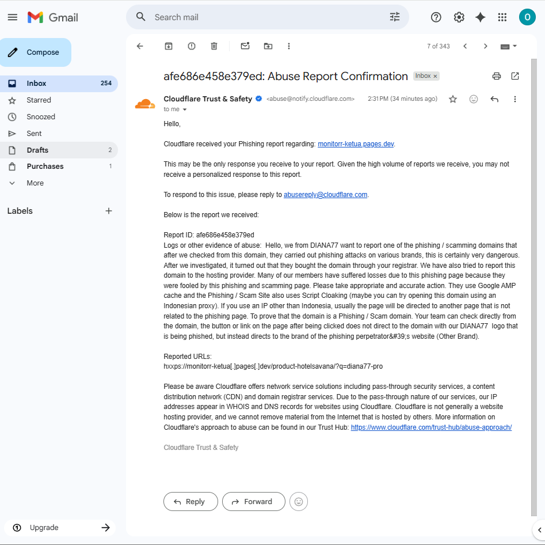
Task: Open the Sent folder
Action: [x=59, y=134]
